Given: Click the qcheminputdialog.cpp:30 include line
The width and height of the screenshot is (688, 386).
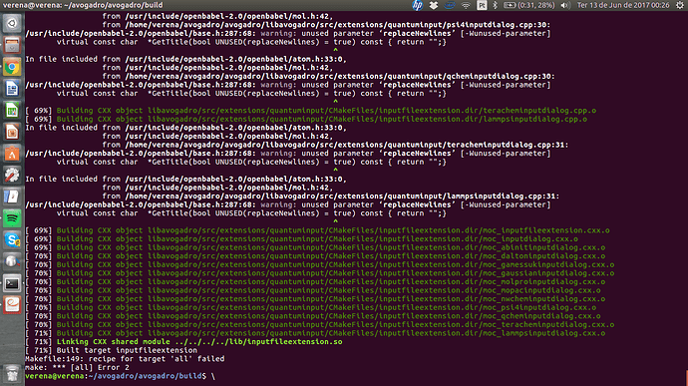Looking at the screenshot, I should tap(328, 77).
